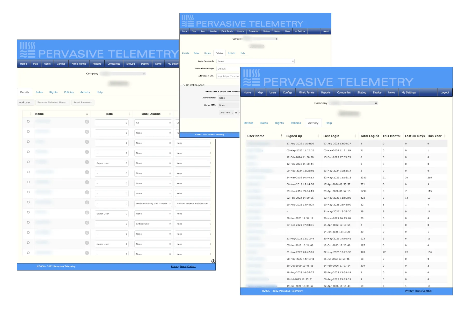Open Companies menu in the Details window
Image resolution: width=466 pixels, height=310 pixels.
(x=114, y=64)
